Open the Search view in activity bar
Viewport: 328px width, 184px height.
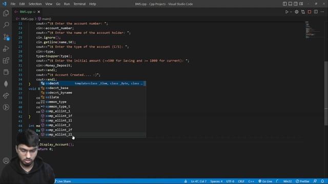pyautogui.click(x=6, y=25)
